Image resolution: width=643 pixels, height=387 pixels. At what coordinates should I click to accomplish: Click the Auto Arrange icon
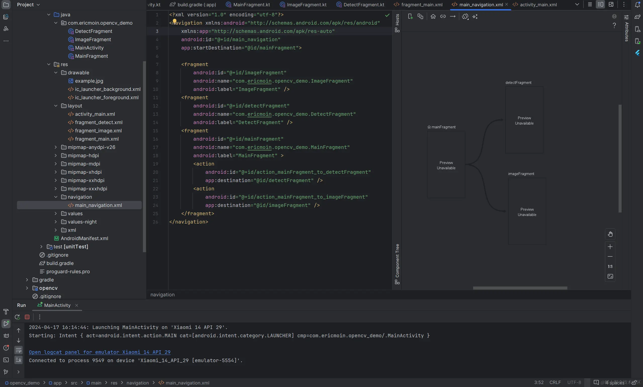coord(475,16)
